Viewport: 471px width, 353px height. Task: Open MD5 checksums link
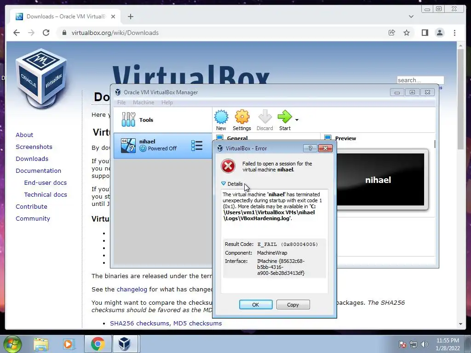(x=198, y=323)
